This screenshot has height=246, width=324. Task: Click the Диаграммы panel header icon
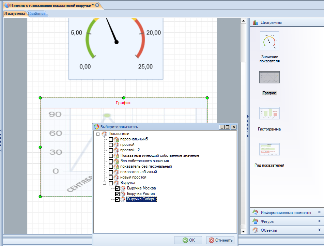coord(255,22)
